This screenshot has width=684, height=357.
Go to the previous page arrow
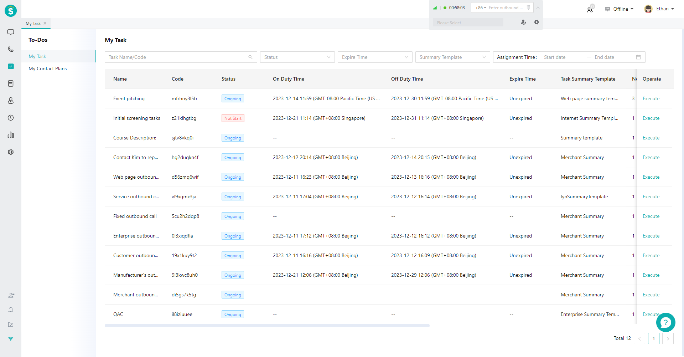(x=639, y=338)
